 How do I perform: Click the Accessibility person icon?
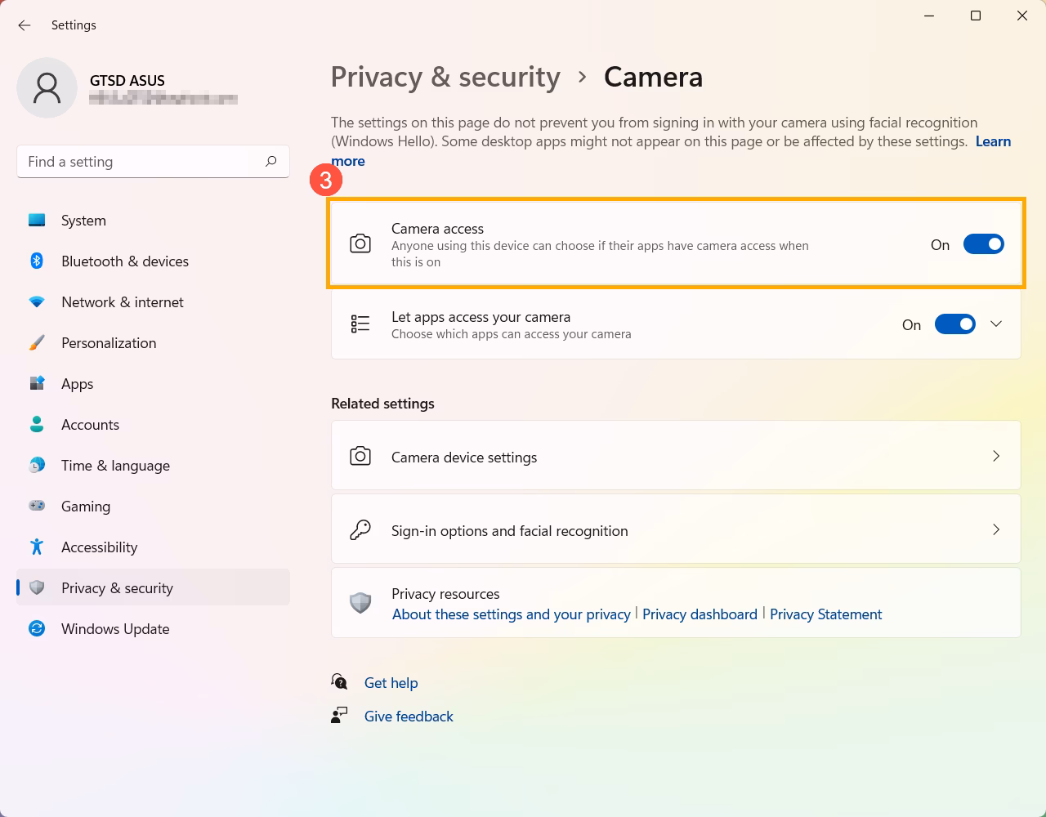pos(37,547)
